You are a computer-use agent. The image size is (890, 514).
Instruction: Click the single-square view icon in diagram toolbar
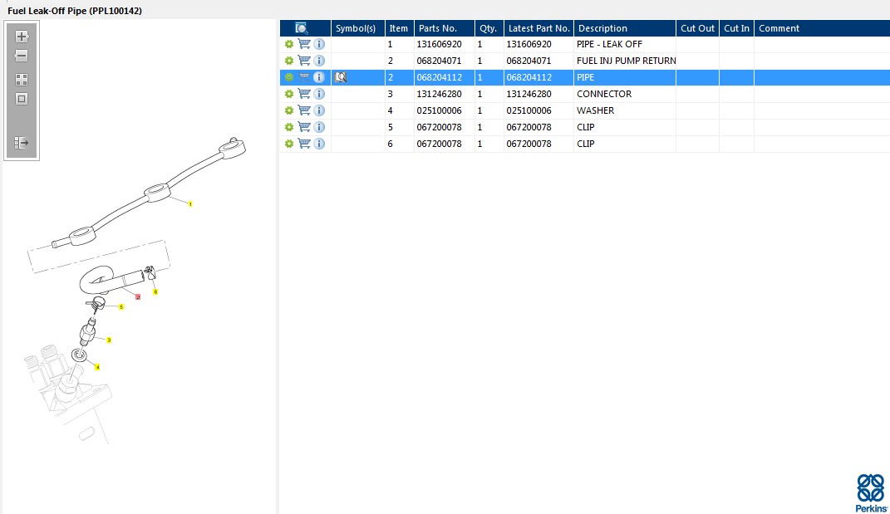click(22, 99)
